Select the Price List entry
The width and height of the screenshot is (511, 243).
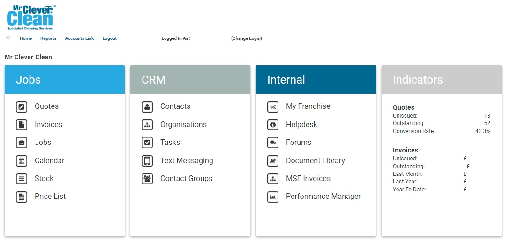click(50, 197)
